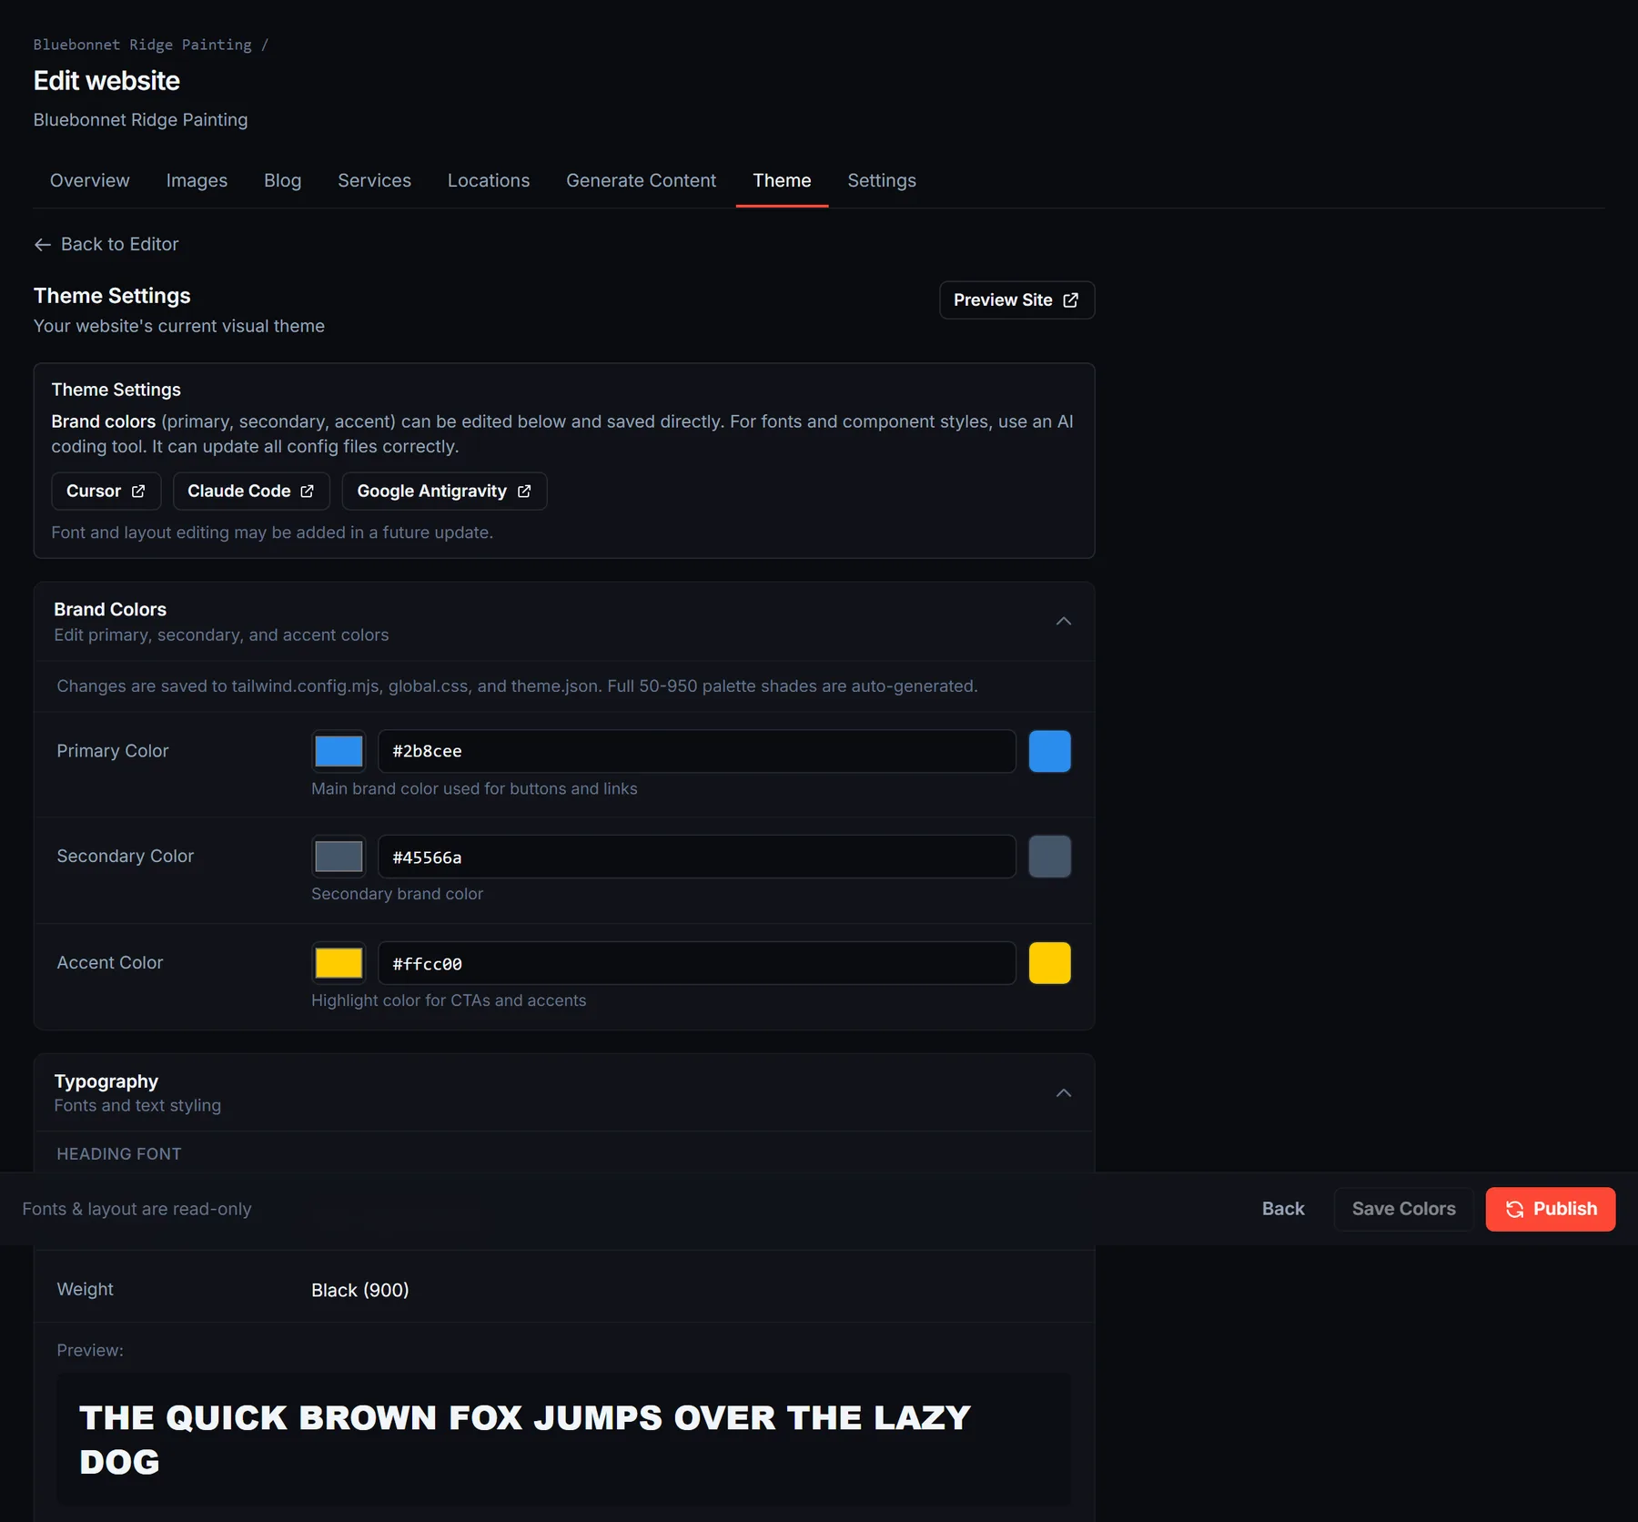
Task: Click the yellow Accent Color preview square
Action: tap(1049, 964)
